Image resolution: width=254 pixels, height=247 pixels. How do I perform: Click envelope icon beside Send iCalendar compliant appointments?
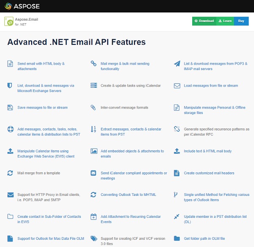pyautogui.click(x=93, y=173)
